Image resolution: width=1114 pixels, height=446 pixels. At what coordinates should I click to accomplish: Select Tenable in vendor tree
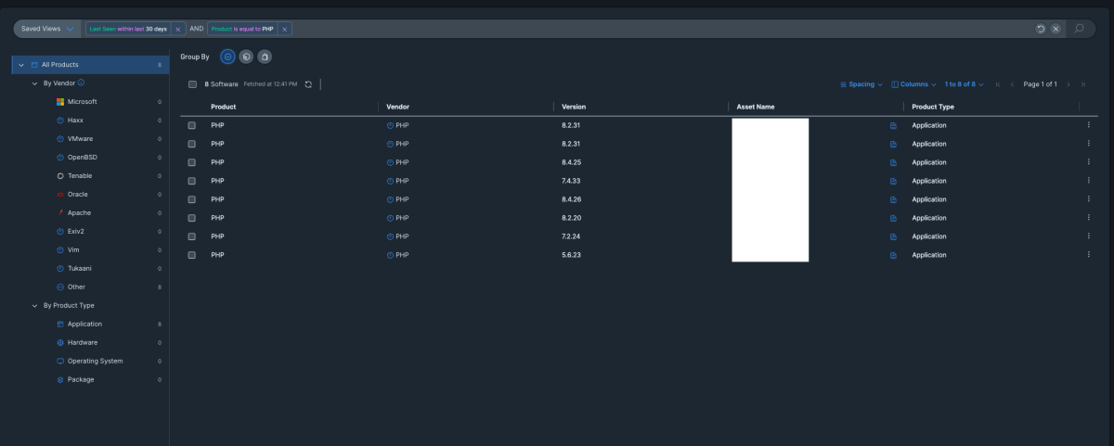click(x=80, y=176)
